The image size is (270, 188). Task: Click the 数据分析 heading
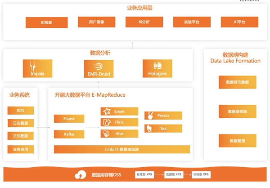100,53
